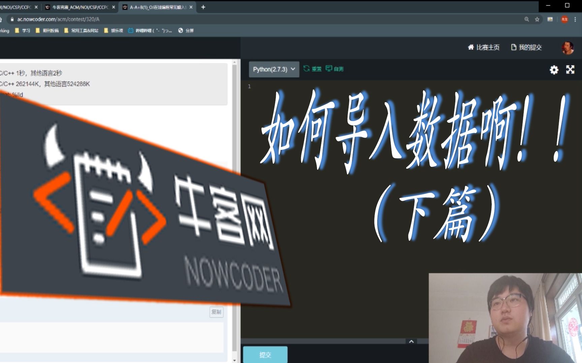Open the 学习 bookmarks folder
Image resolution: width=582 pixels, height=363 pixels.
(x=23, y=31)
